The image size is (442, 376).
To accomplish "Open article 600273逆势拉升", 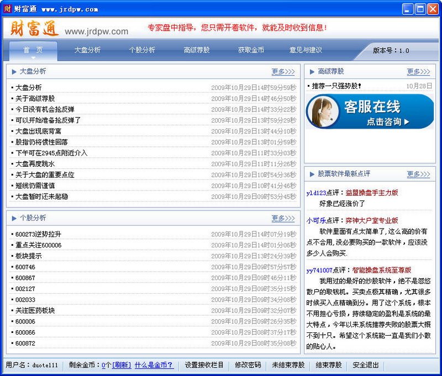I will (38, 234).
